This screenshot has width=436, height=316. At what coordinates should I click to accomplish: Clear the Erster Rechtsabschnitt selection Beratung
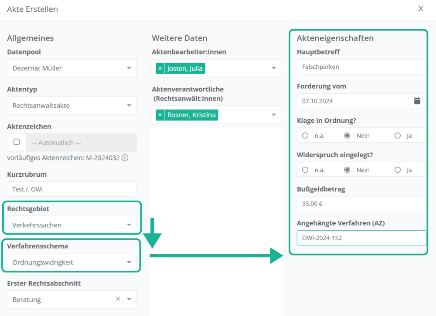click(x=118, y=299)
